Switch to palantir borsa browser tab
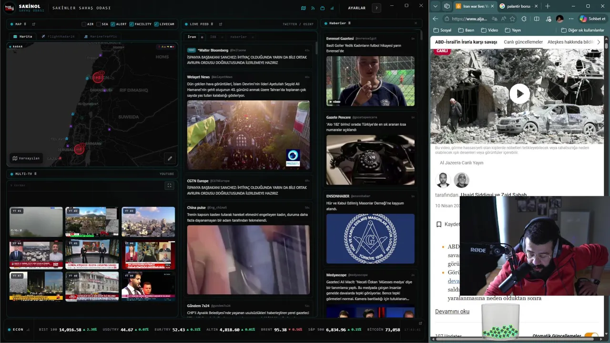Image resolution: width=610 pixels, height=343 pixels. (x=518, y=6)
